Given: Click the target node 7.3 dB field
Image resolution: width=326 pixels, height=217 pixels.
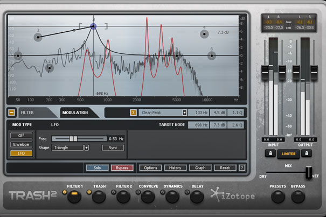Looking at the screenshot, I should 218,125.
